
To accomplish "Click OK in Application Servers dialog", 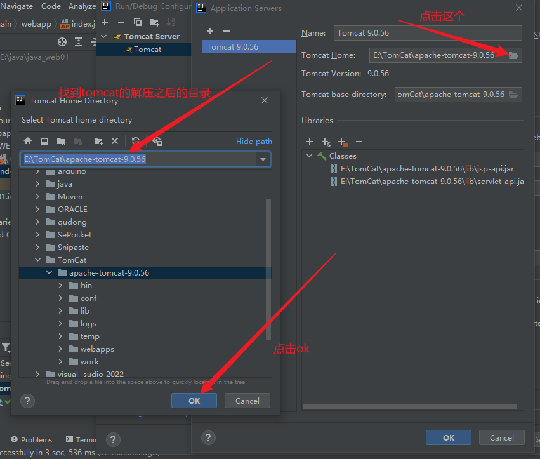I will (x=449, y=437).
